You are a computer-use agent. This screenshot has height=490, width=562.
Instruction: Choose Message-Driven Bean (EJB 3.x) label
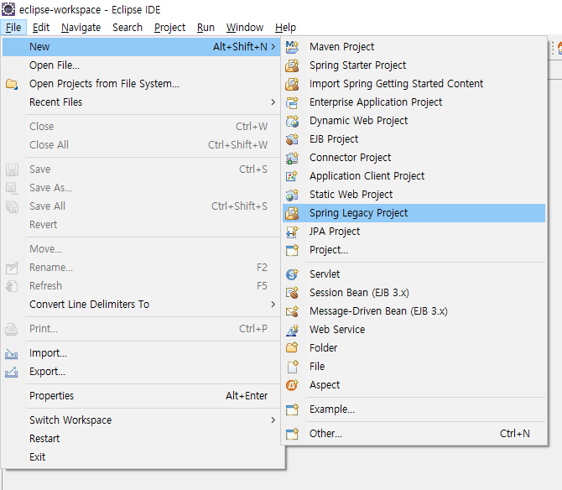coord(378,311)
